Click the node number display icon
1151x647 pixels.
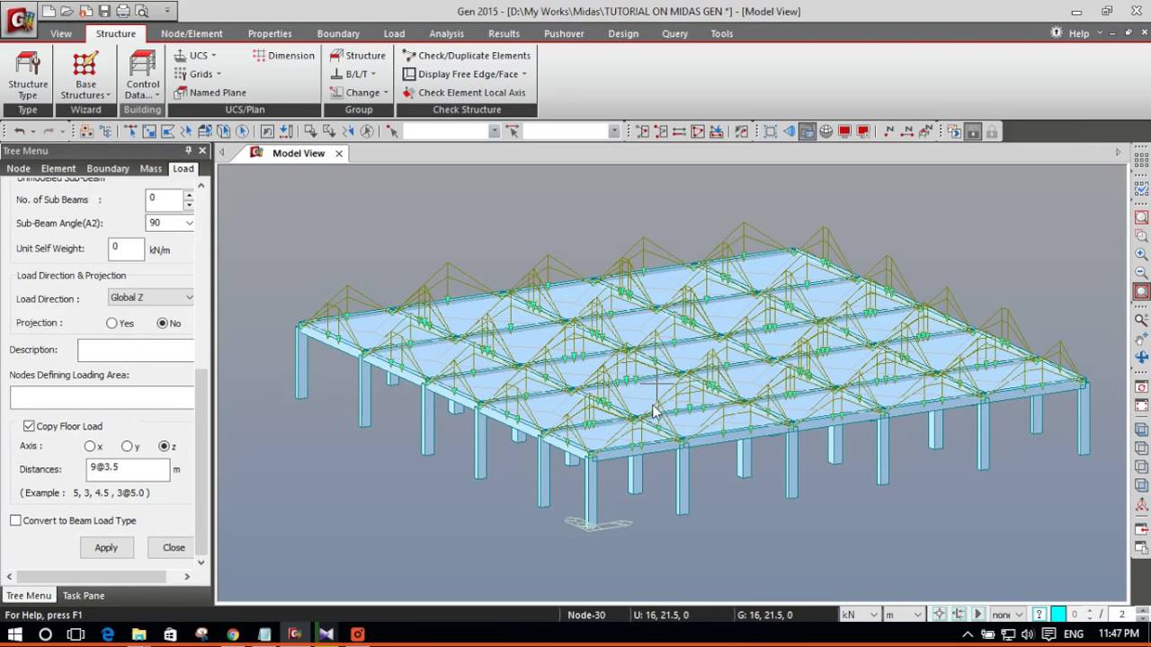tap(889, 131)
